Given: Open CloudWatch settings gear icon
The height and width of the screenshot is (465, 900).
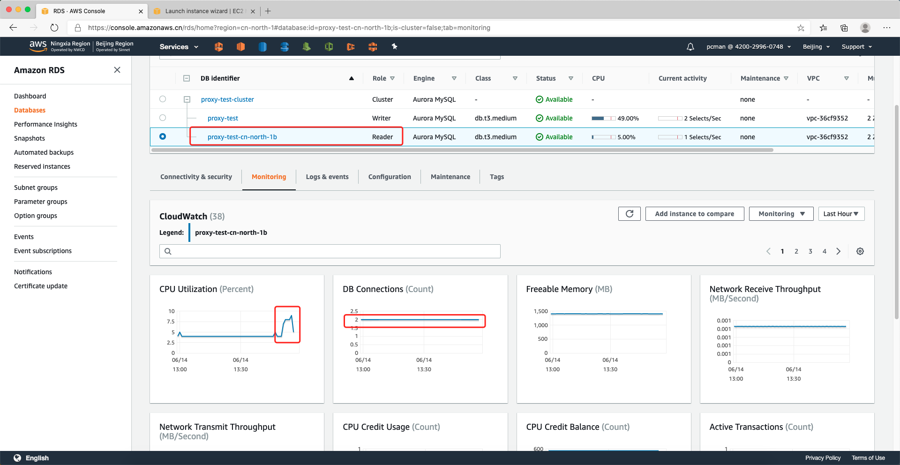Looking at the screenshot, I should coord(860,251).
